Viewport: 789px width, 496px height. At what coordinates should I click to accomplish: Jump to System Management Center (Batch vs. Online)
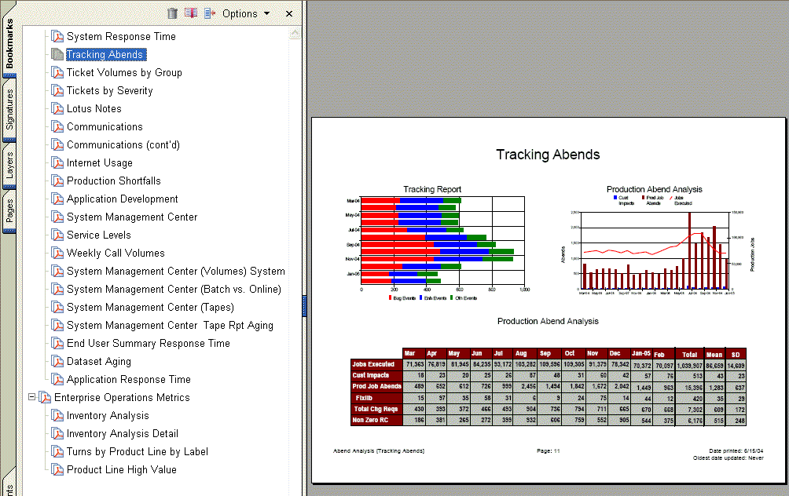174,290
